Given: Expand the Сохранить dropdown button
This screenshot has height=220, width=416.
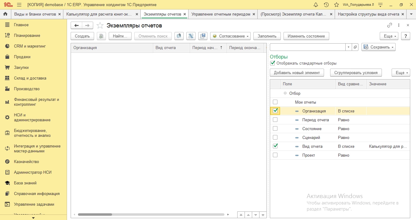Looking at the screenshot, I should 378,47.
